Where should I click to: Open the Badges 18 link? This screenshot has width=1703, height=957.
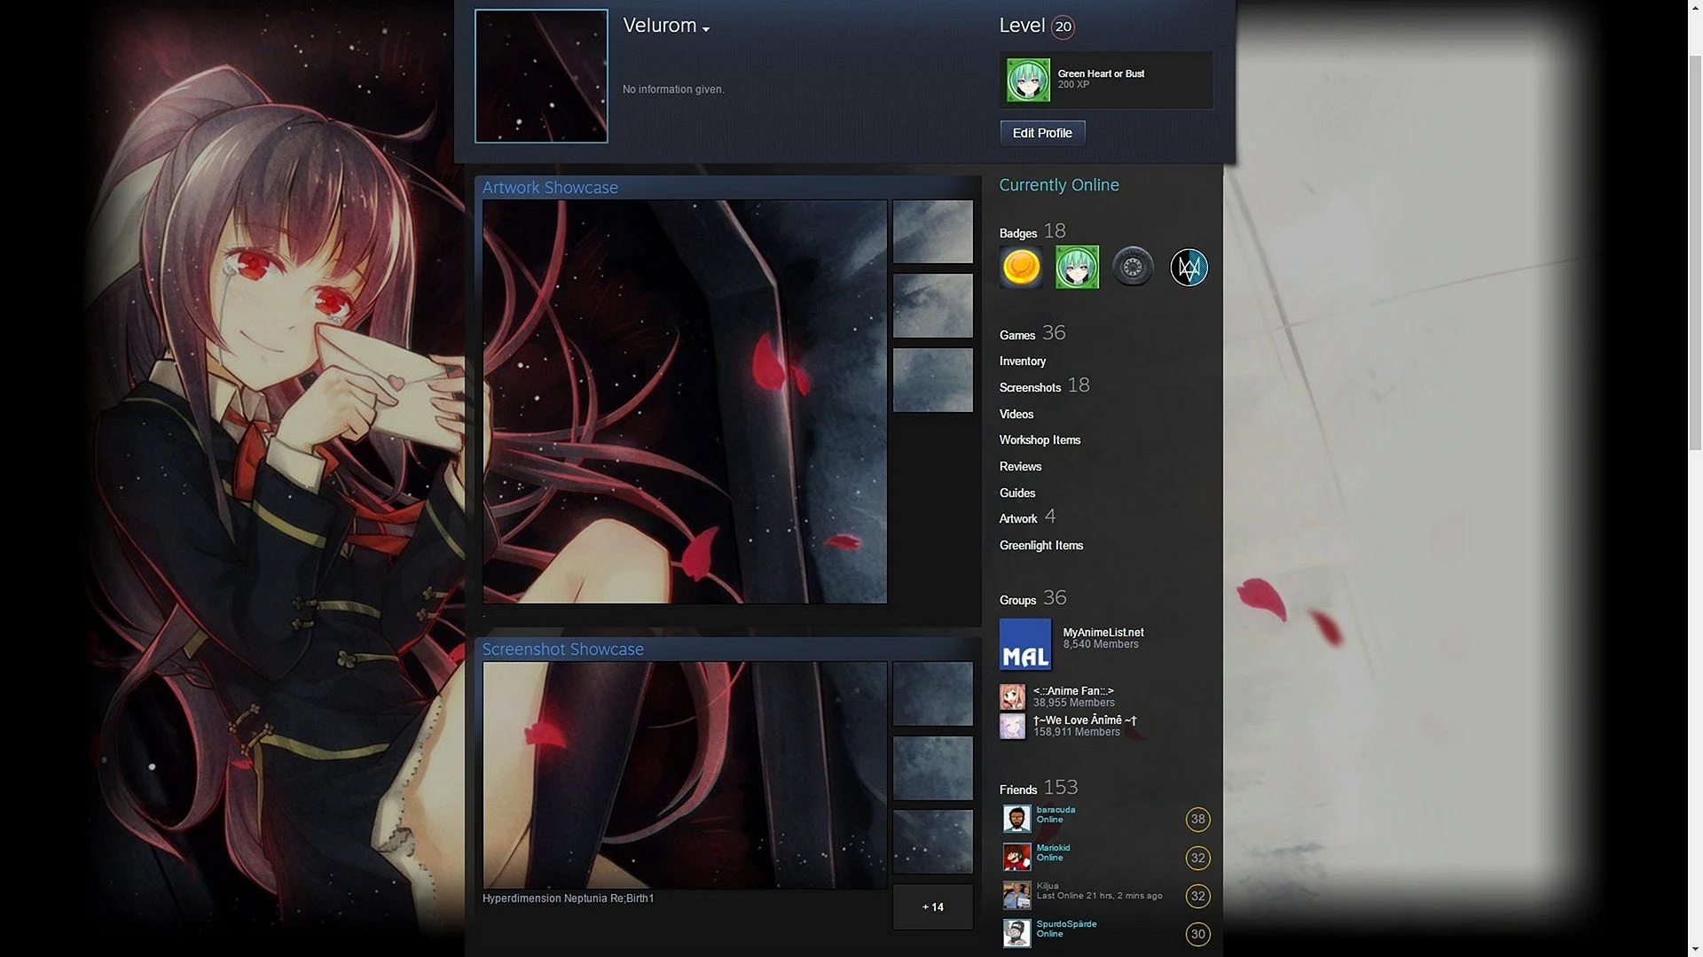point(1032,232)
